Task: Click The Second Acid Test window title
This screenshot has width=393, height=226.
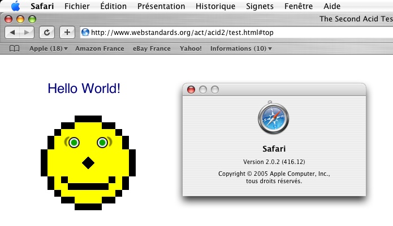Action: pos(356,19)
